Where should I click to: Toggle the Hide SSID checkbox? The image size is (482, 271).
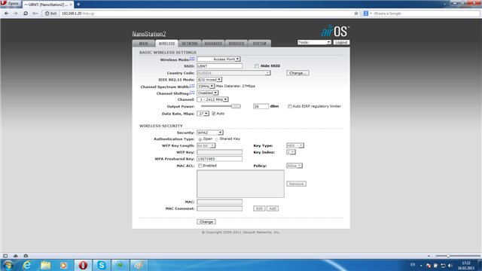click(x=257, y=66)
